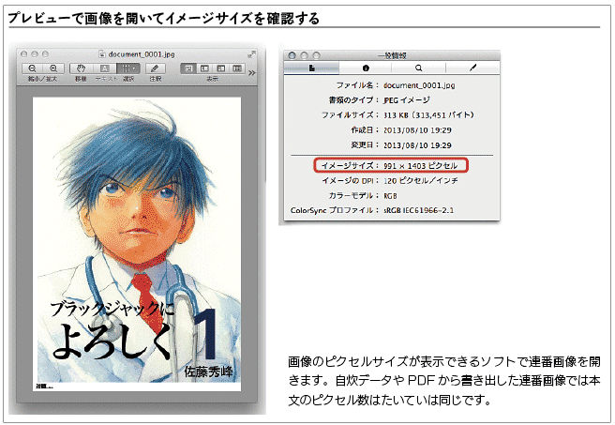Open the More Info tab in inspector

point(366,68)
